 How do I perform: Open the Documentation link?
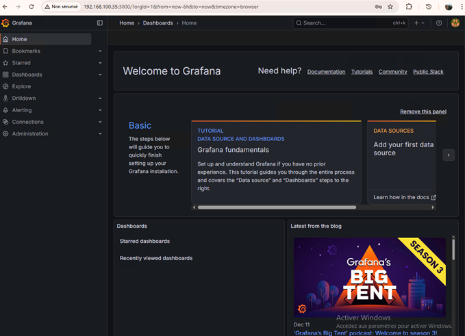coord(326,72)
